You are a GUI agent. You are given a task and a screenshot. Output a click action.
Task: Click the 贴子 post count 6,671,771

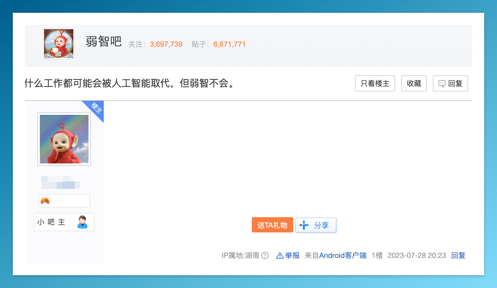(229, 44)
